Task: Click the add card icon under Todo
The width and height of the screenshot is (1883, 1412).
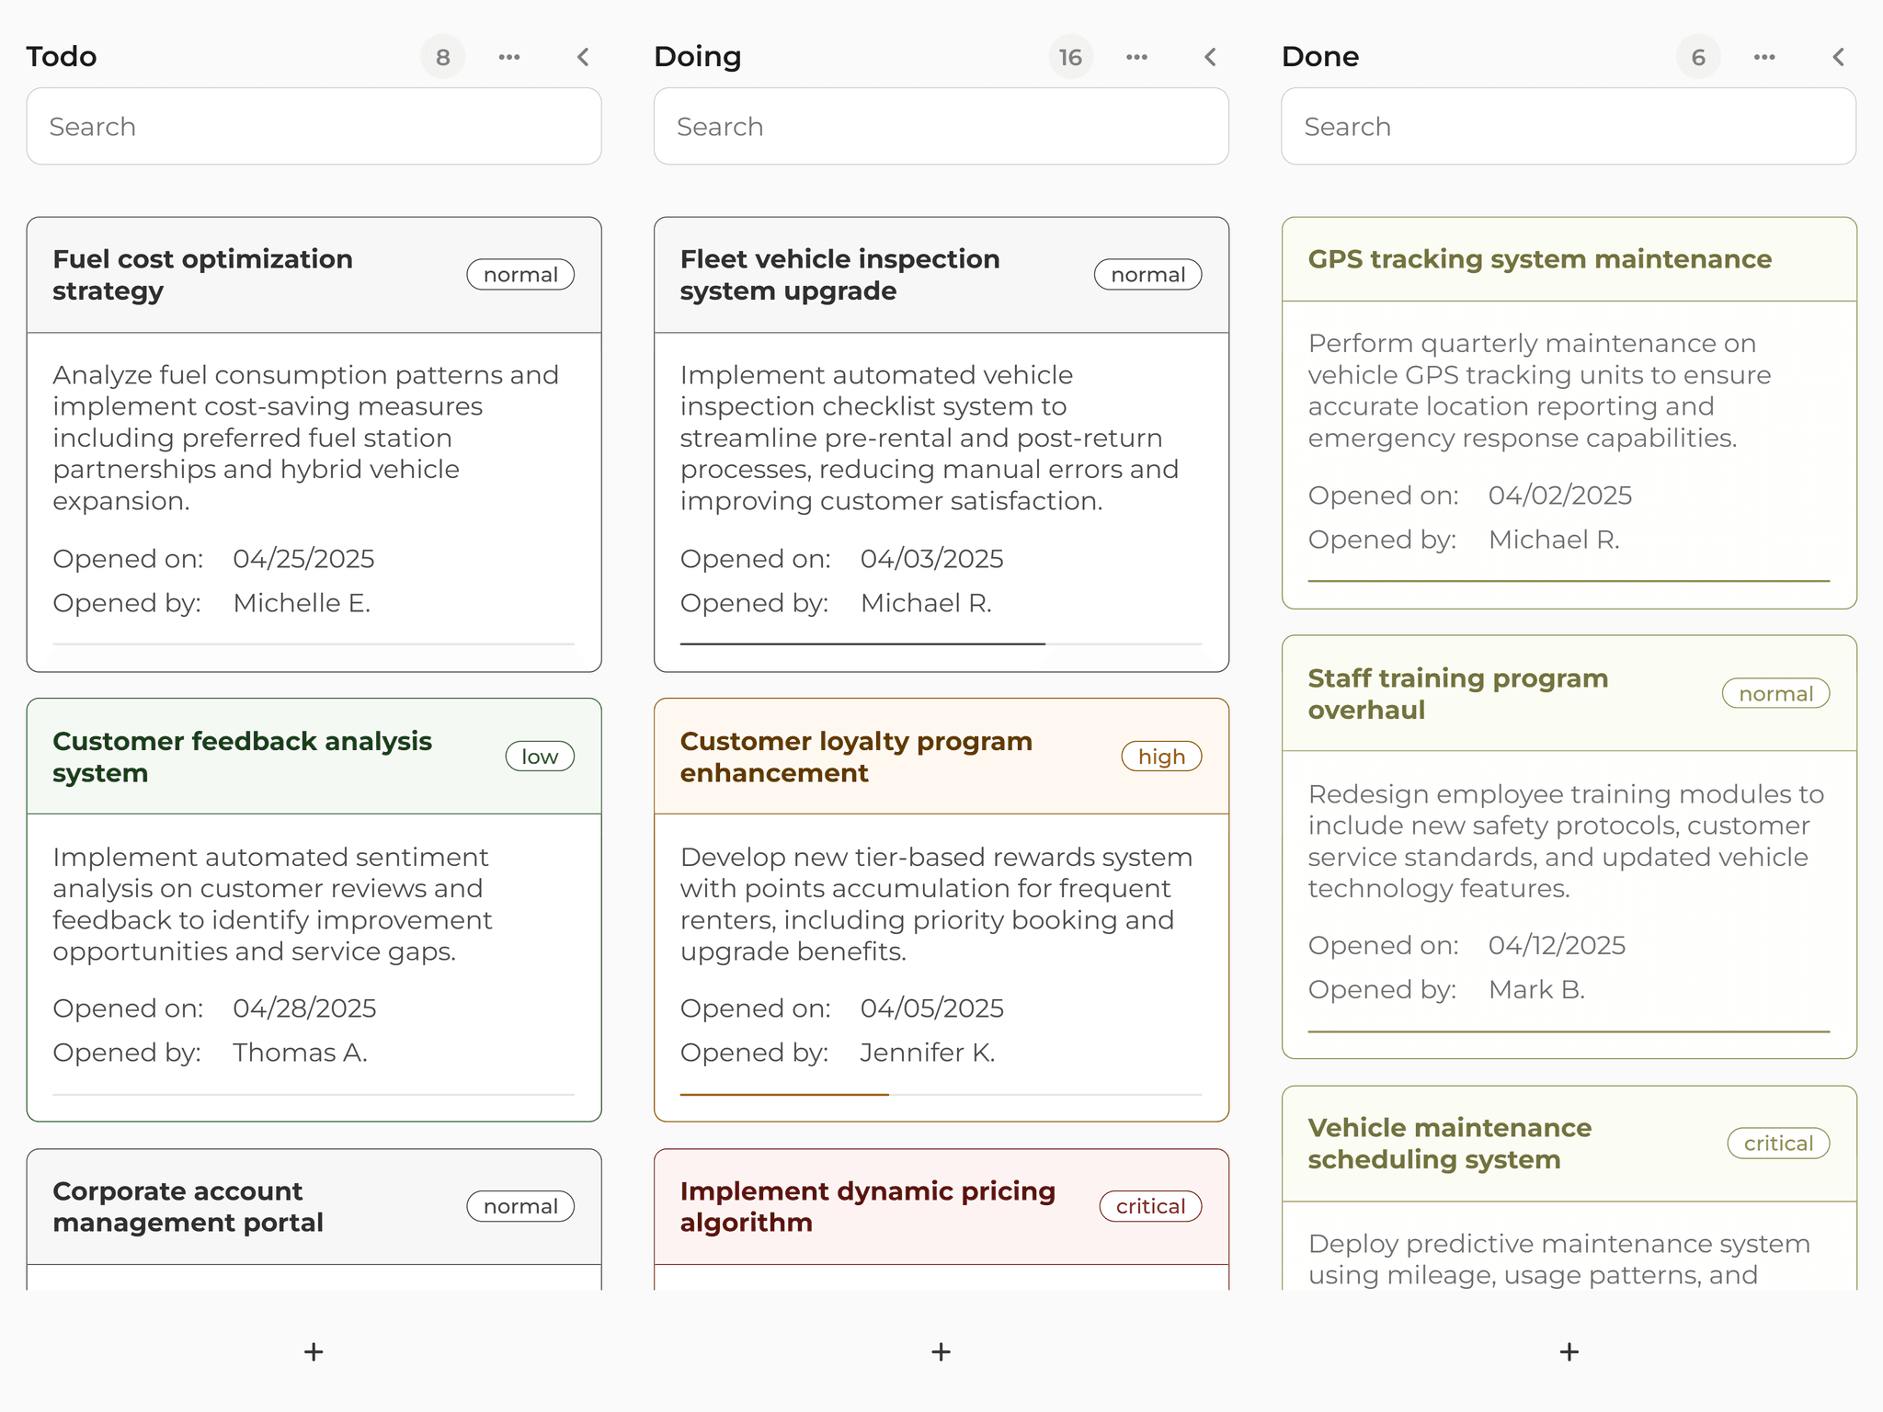Action: pos(313,1351)
